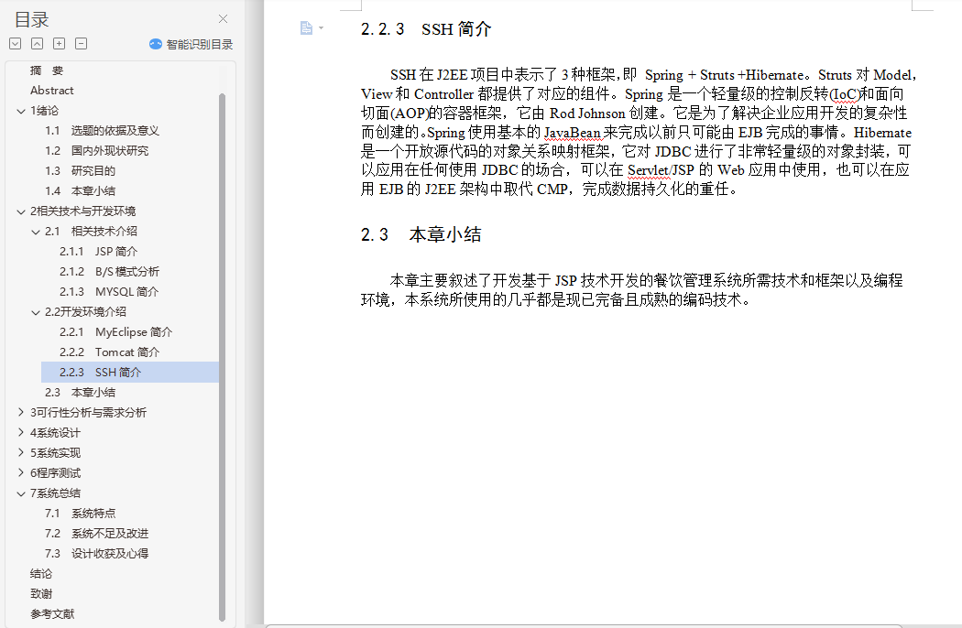Click the 2.3 本章小结 document heading
962x628 pixels.
(x=421, y=235)
